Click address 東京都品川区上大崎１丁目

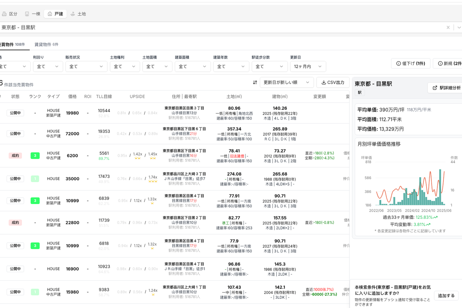click(184, 287)
